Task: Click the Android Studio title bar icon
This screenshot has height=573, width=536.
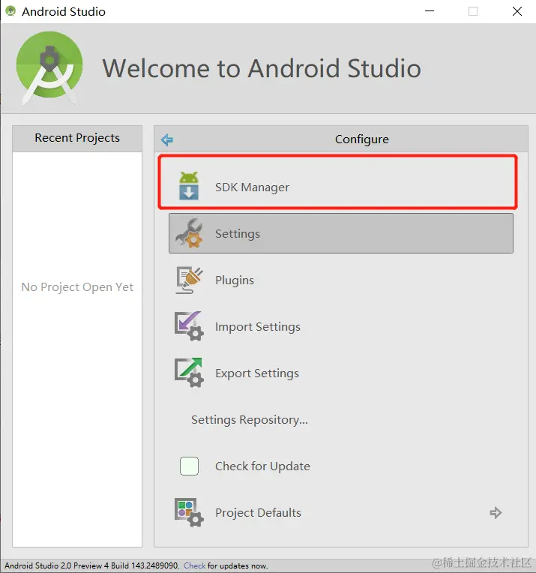Action: (x=10, y=11)
